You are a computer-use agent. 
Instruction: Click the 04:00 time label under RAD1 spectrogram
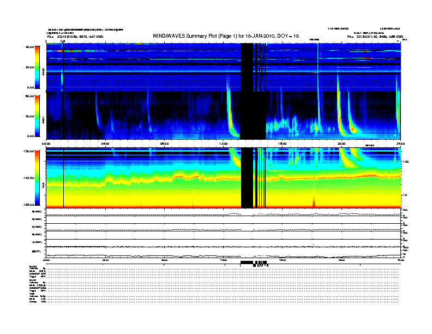(105, 144)
